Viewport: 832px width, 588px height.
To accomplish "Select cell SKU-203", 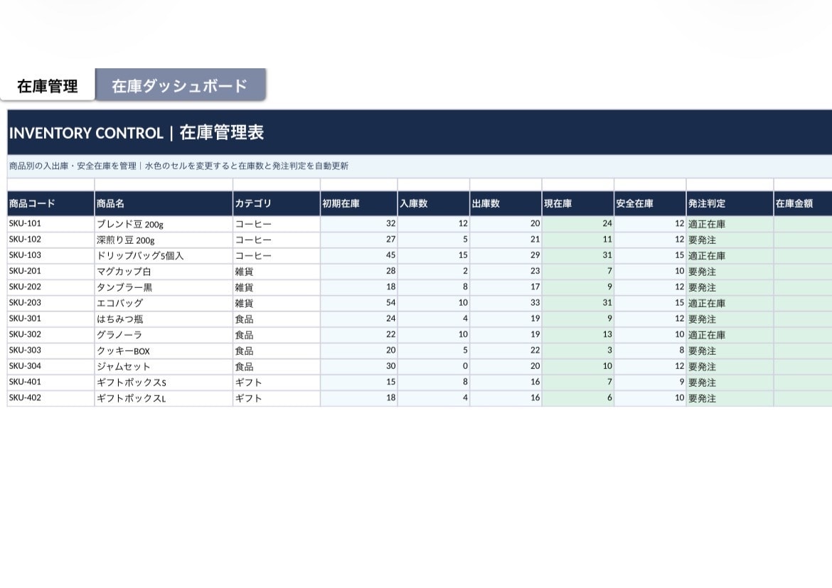I will click(x=51, y=304).
